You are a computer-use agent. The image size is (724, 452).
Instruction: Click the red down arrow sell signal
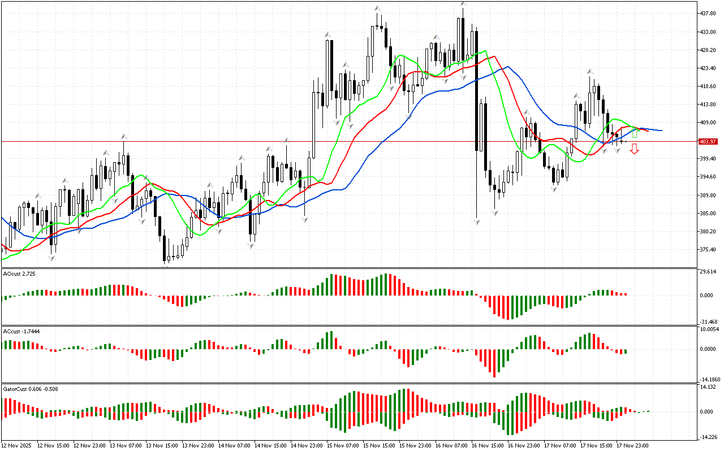pyautogui.click(x=635, y=149)
